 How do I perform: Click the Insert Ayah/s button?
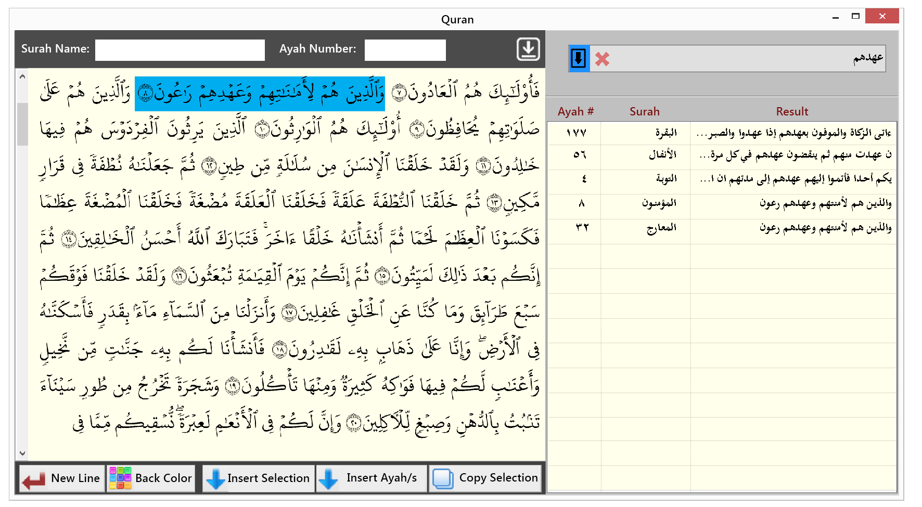pyautogui.click(x=372, y=478)
